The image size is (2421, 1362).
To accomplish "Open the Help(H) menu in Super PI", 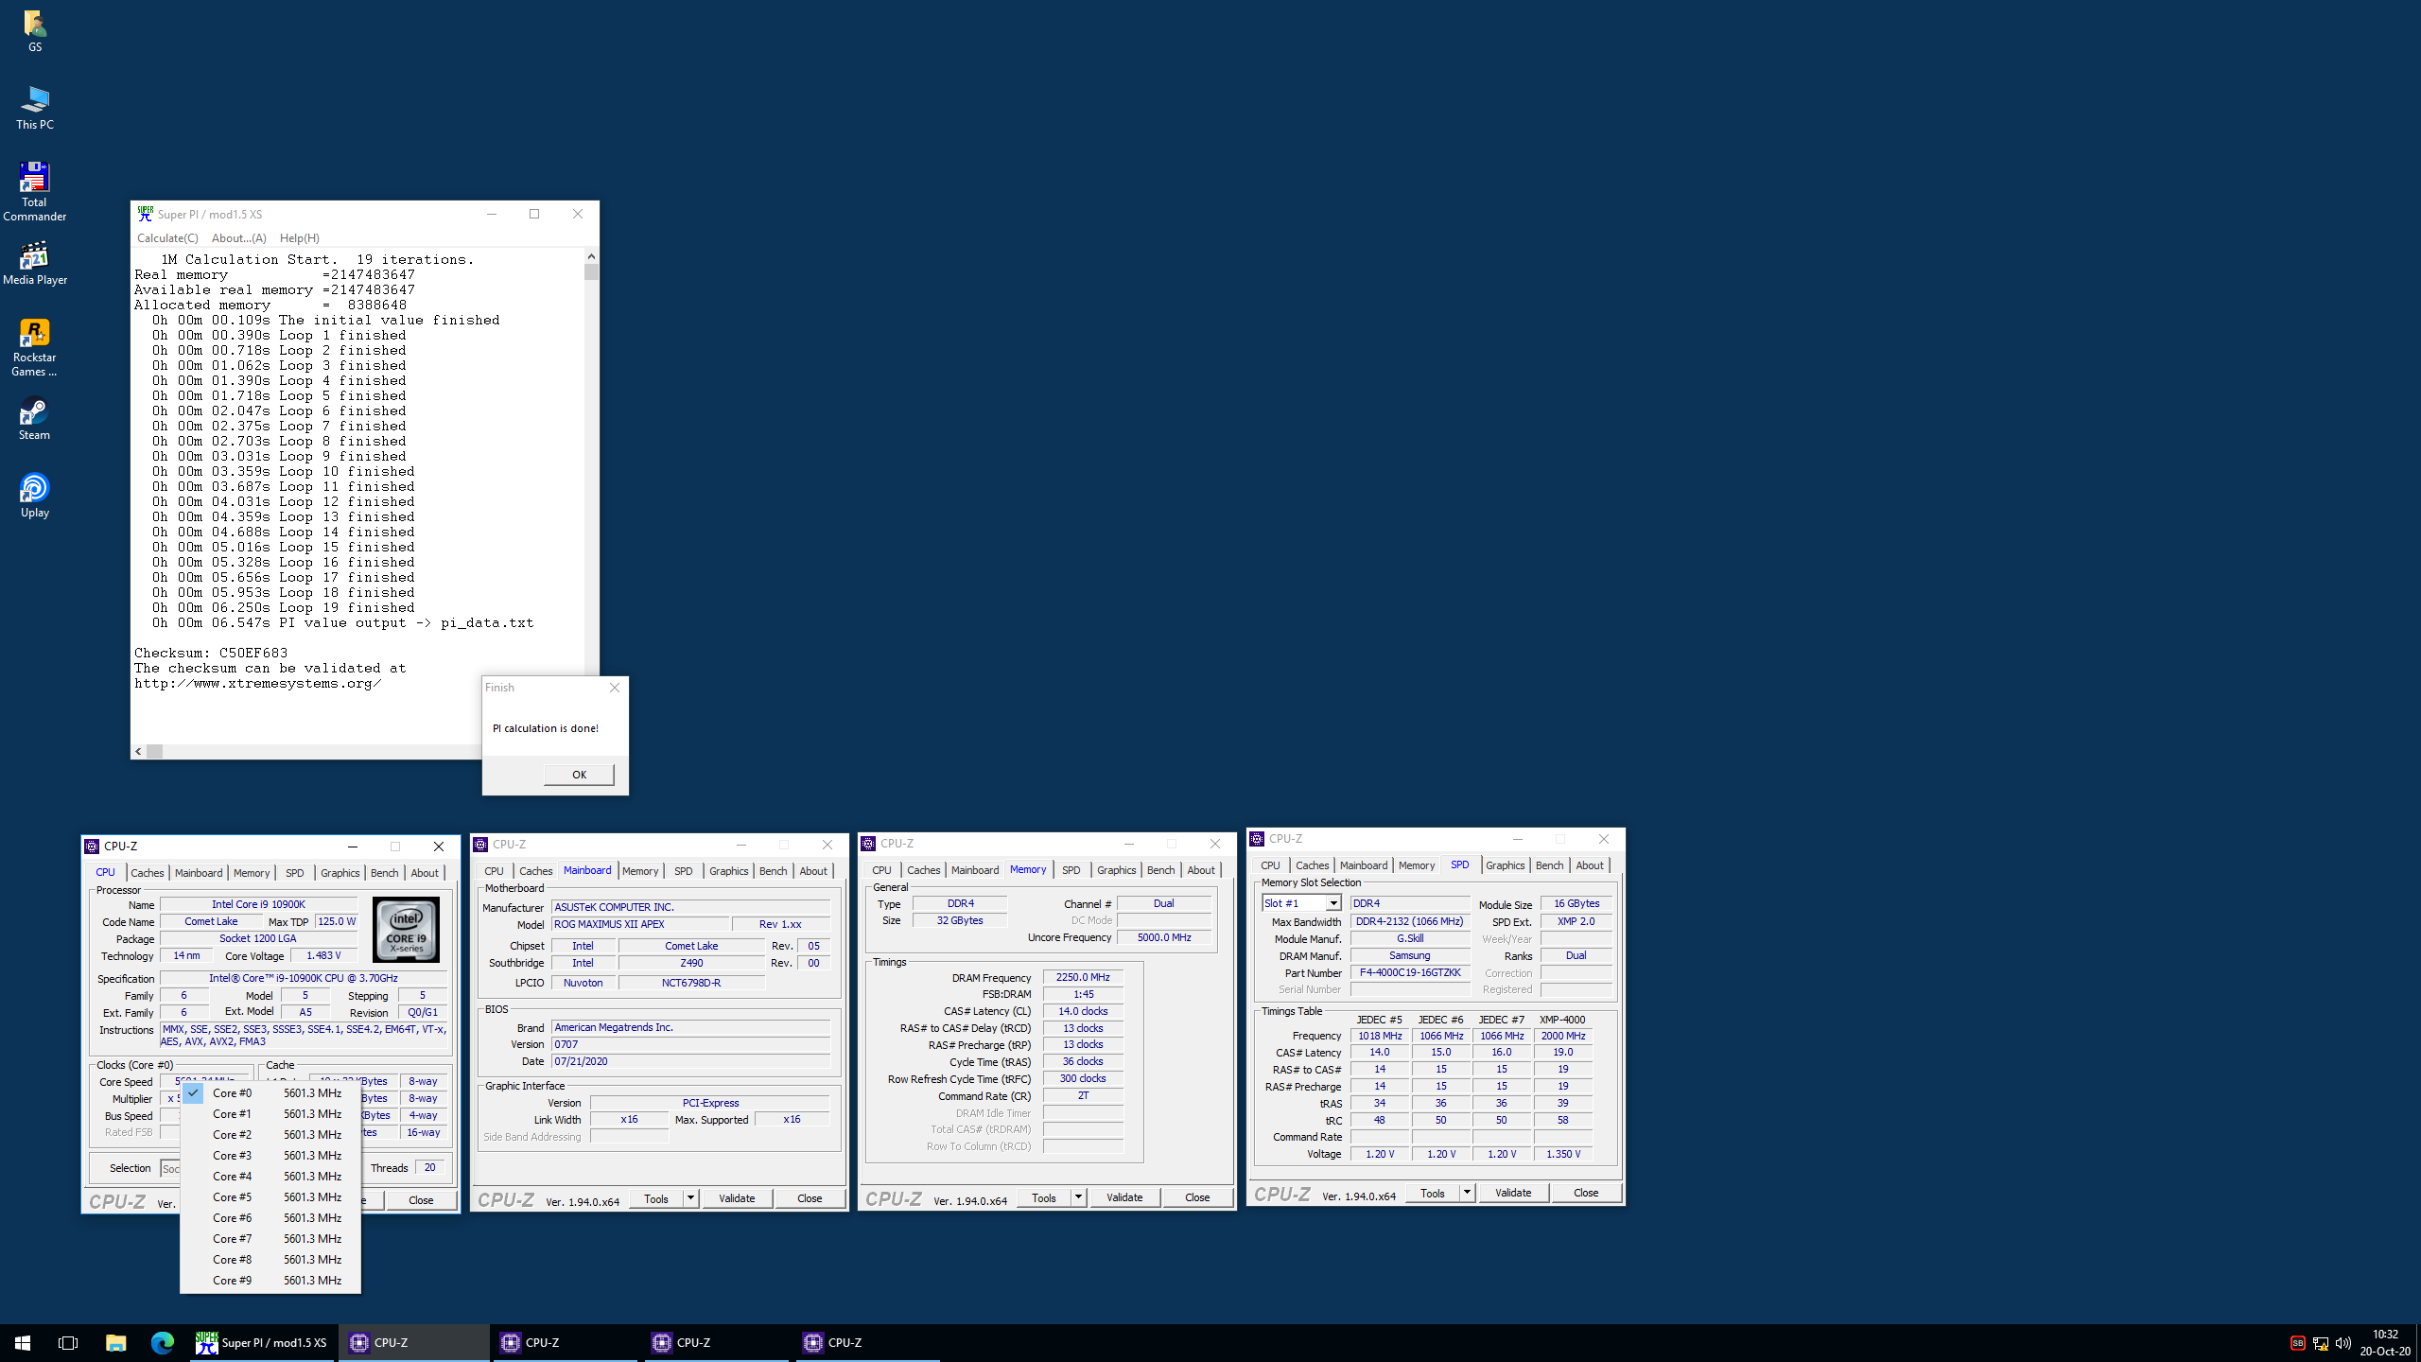I will 299,238.
